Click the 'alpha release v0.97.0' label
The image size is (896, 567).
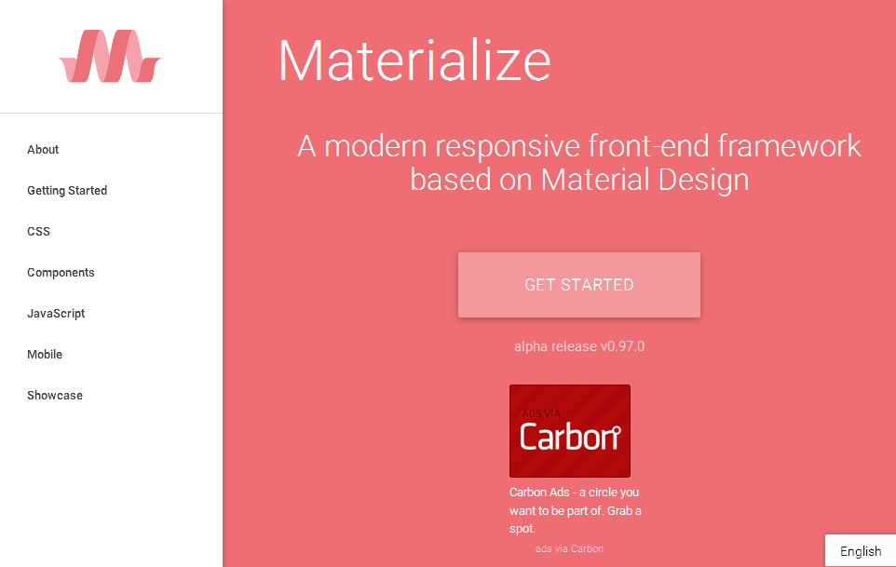(x=578, y=345)
